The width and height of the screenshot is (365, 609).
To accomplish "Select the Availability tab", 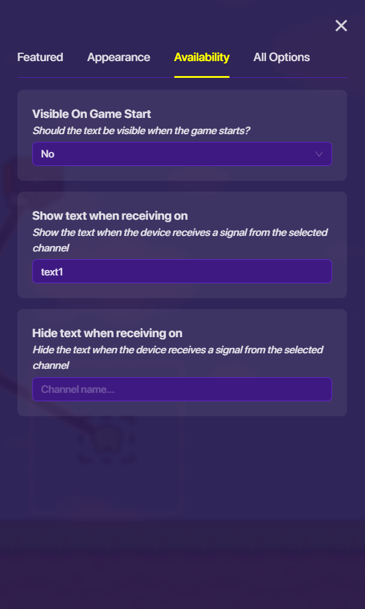I will tap(201, 57).
